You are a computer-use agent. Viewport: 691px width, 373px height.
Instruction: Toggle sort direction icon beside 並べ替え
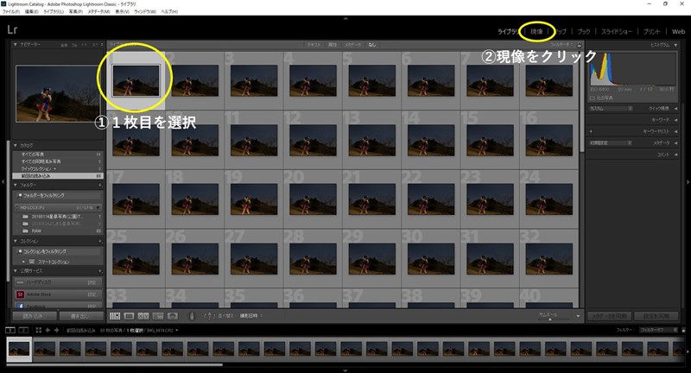coord(209,316)
